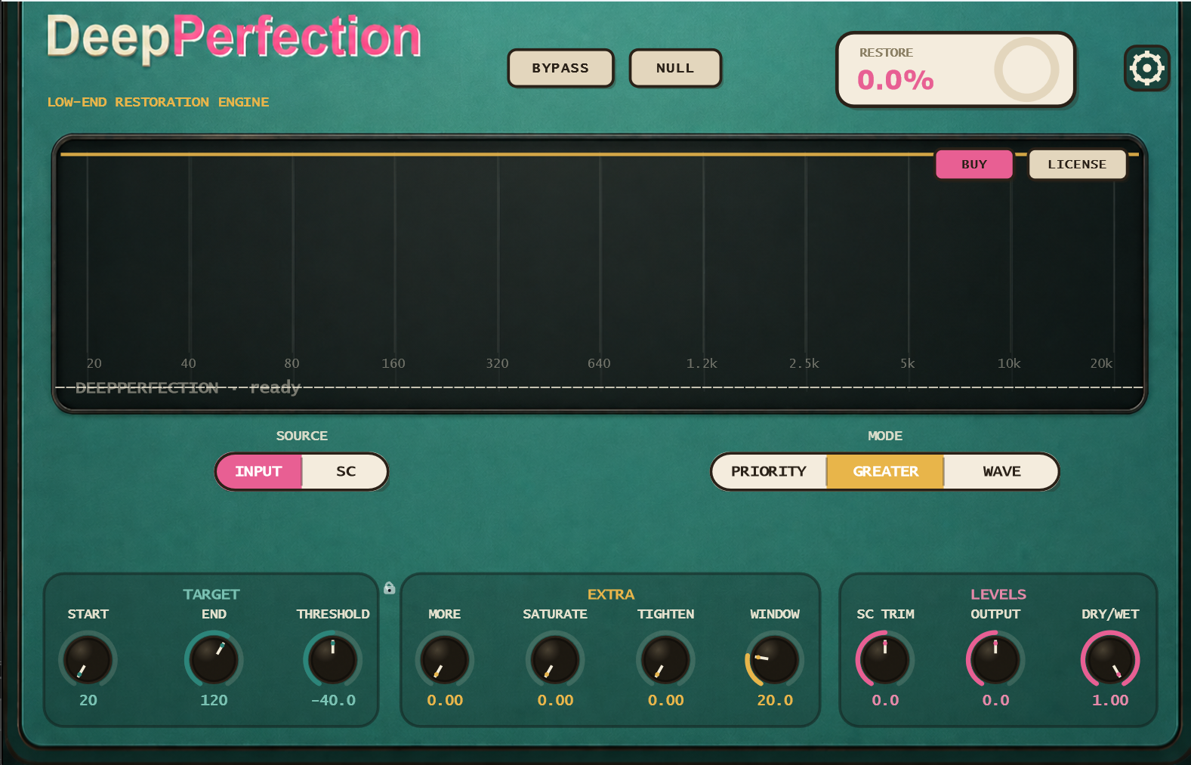1191x765 pixels.
Task: Click the THRESHOLD knob
Action: pos(333,659)
